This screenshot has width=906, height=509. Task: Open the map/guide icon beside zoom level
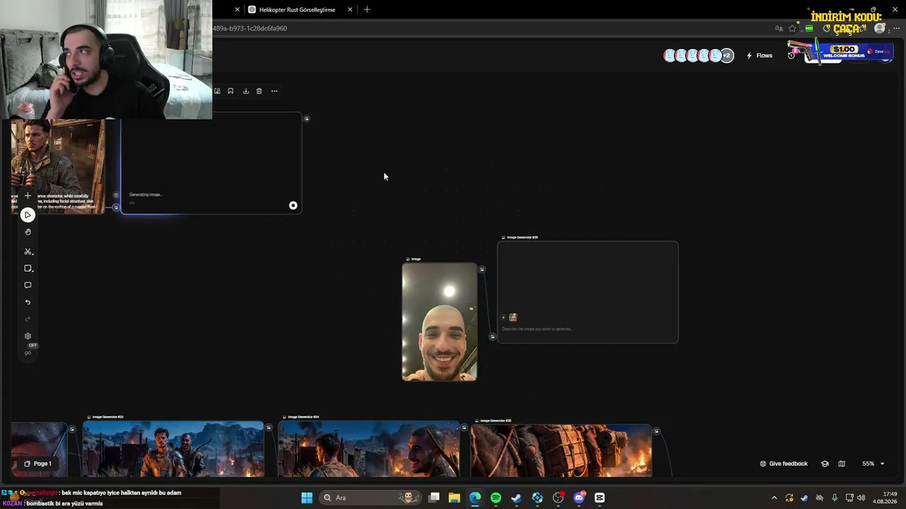[842, 464]
